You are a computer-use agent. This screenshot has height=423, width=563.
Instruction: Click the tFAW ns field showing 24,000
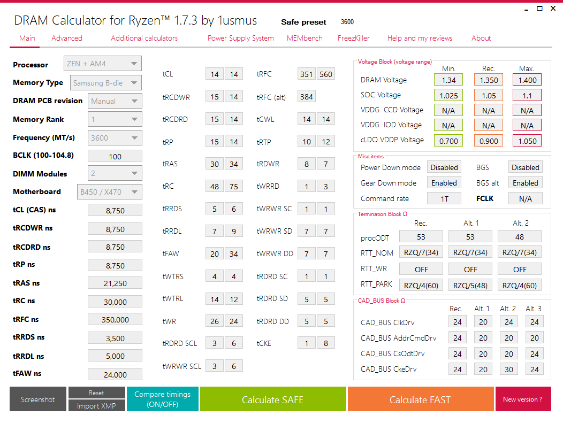(115, 374)
